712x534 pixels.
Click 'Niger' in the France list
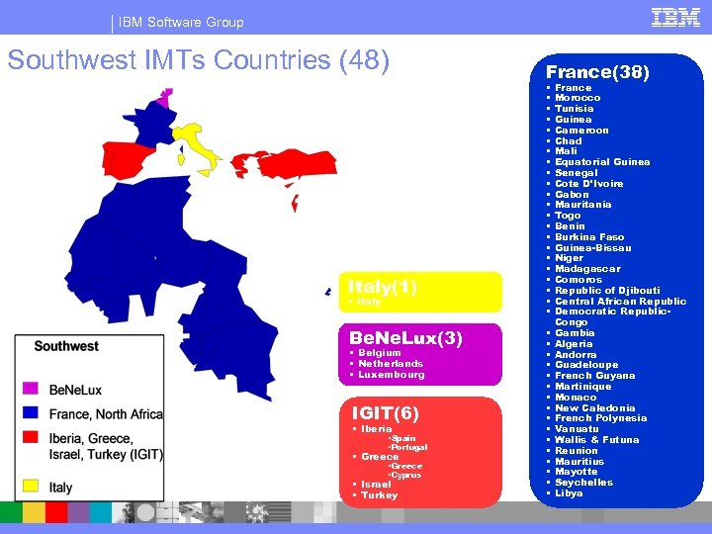(569, 258)
